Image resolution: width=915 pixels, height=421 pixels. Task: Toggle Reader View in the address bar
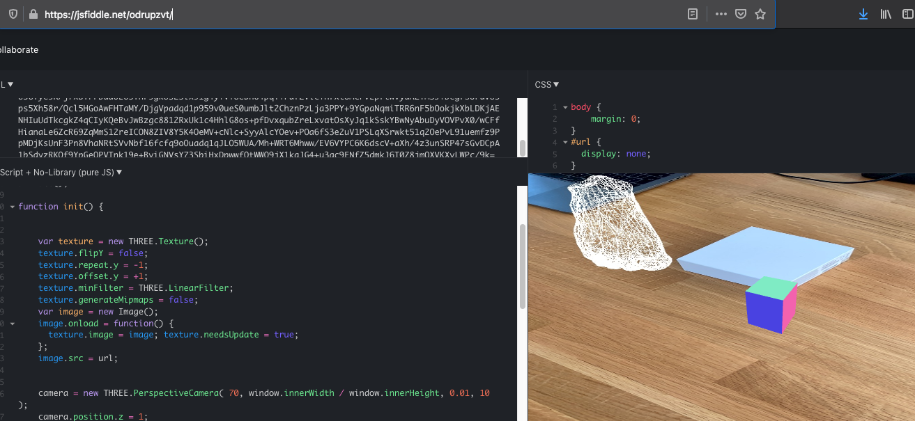coord(691,13)
